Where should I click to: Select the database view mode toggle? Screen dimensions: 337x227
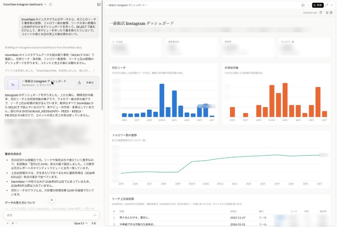pos(331,12)
